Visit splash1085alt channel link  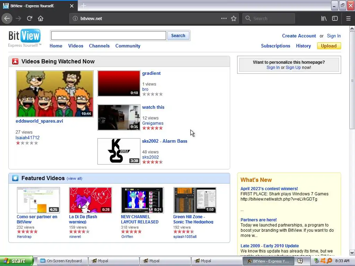(x=185, y=237)
